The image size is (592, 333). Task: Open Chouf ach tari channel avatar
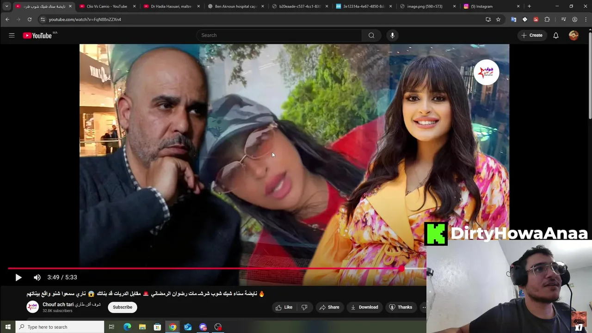(32, 307)
